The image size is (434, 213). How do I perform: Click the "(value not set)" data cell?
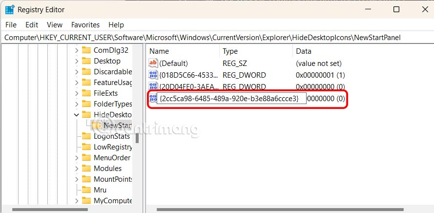pyautogui.click(x=319, y=64)
